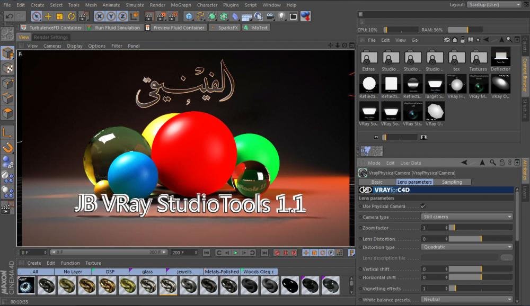Open the Camera type dropdown
This screenshot has width=530, height=306.
click(x=467, y=217)
